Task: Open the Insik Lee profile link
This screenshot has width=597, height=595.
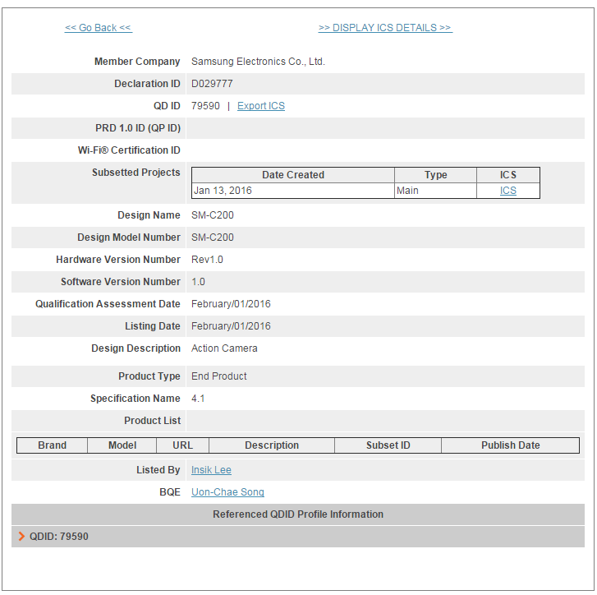Action: (x=211, y=470)
